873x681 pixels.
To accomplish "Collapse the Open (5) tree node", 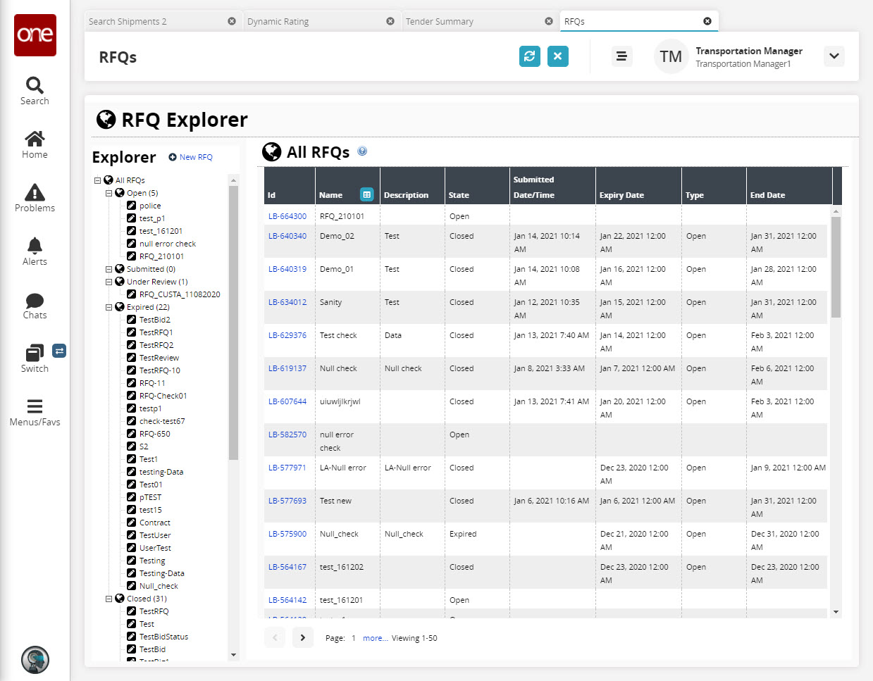I will [109, 193].
